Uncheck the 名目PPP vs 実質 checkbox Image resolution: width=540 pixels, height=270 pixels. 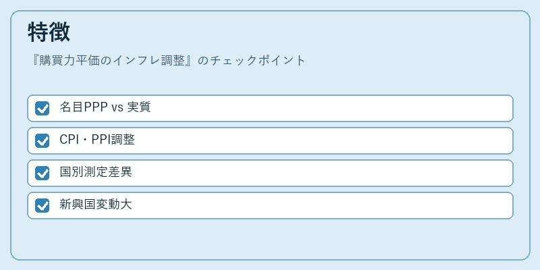(x=42, y=108)
